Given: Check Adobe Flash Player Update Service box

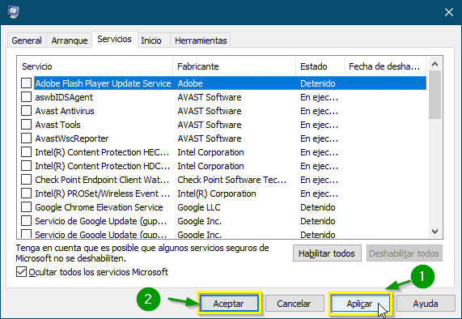Looking at the screenshot, I should pos(26,83).
